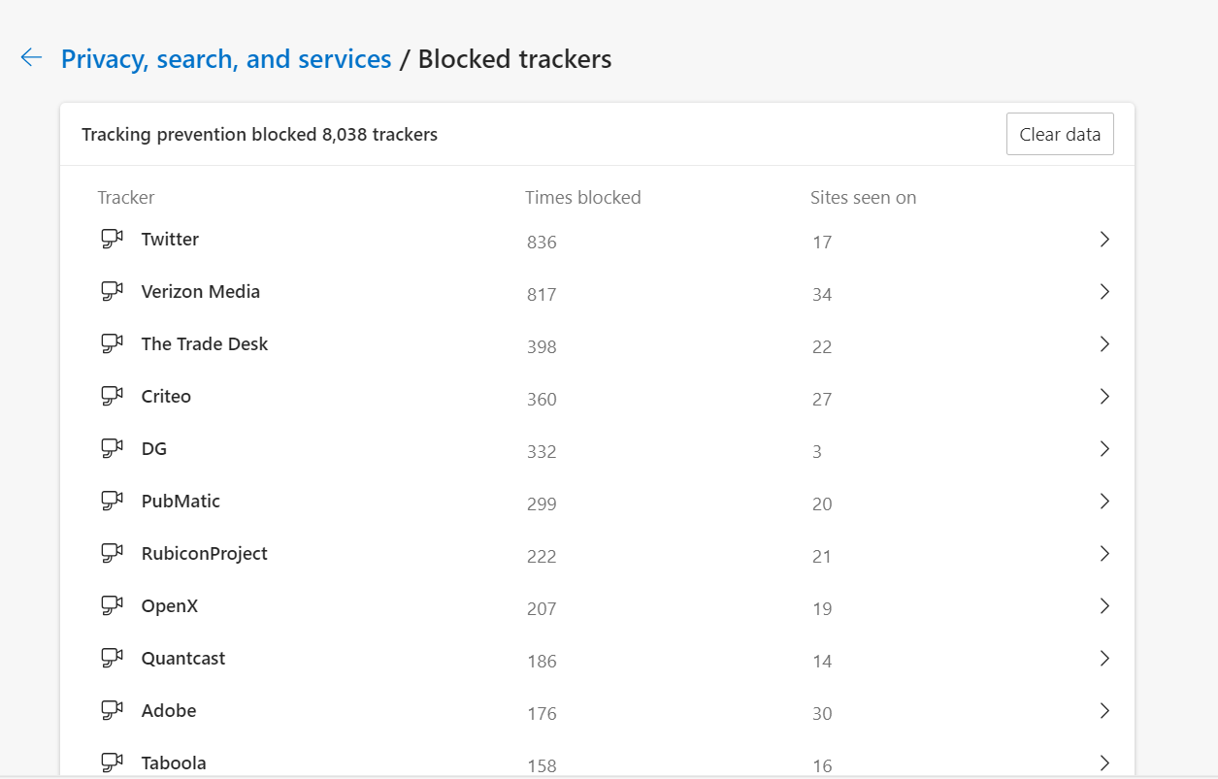Click the Verizon Media tracker icon
1218x779 pixels.
pos(113,292)
